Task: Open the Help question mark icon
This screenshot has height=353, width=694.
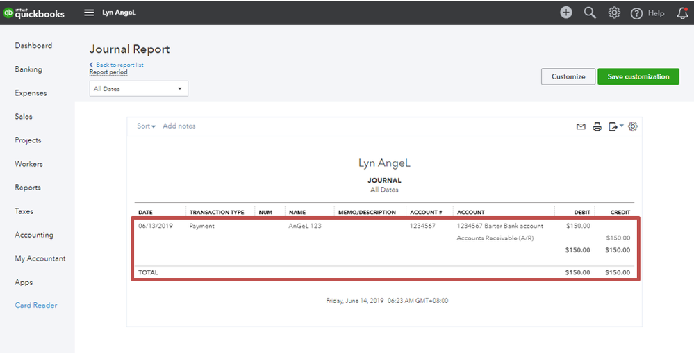Action: (636, 14)
